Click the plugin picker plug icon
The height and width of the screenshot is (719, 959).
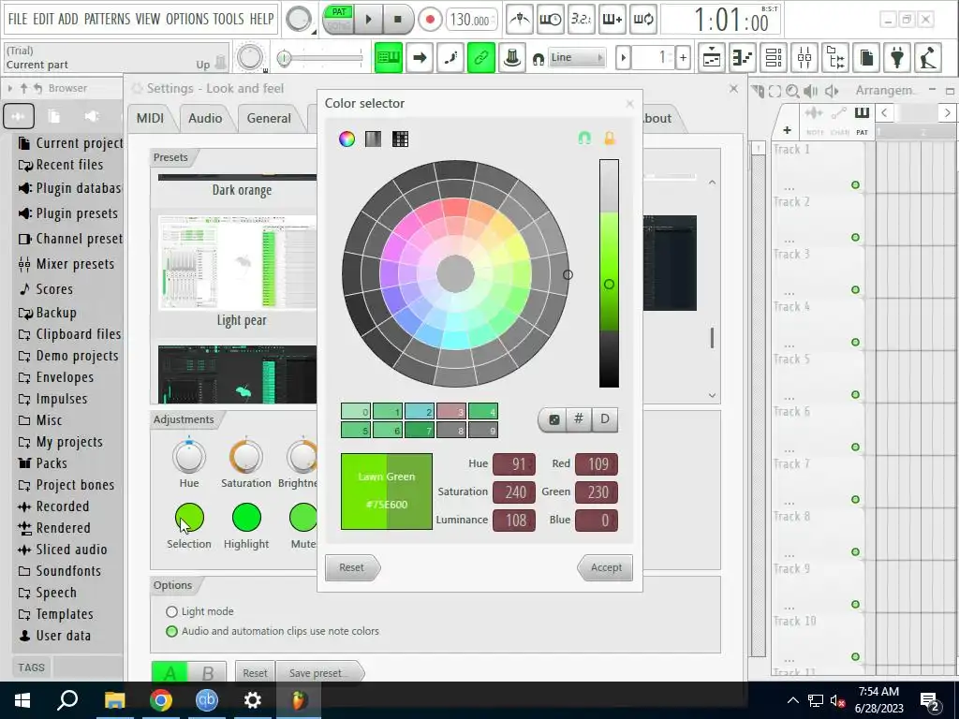(897, 58)
